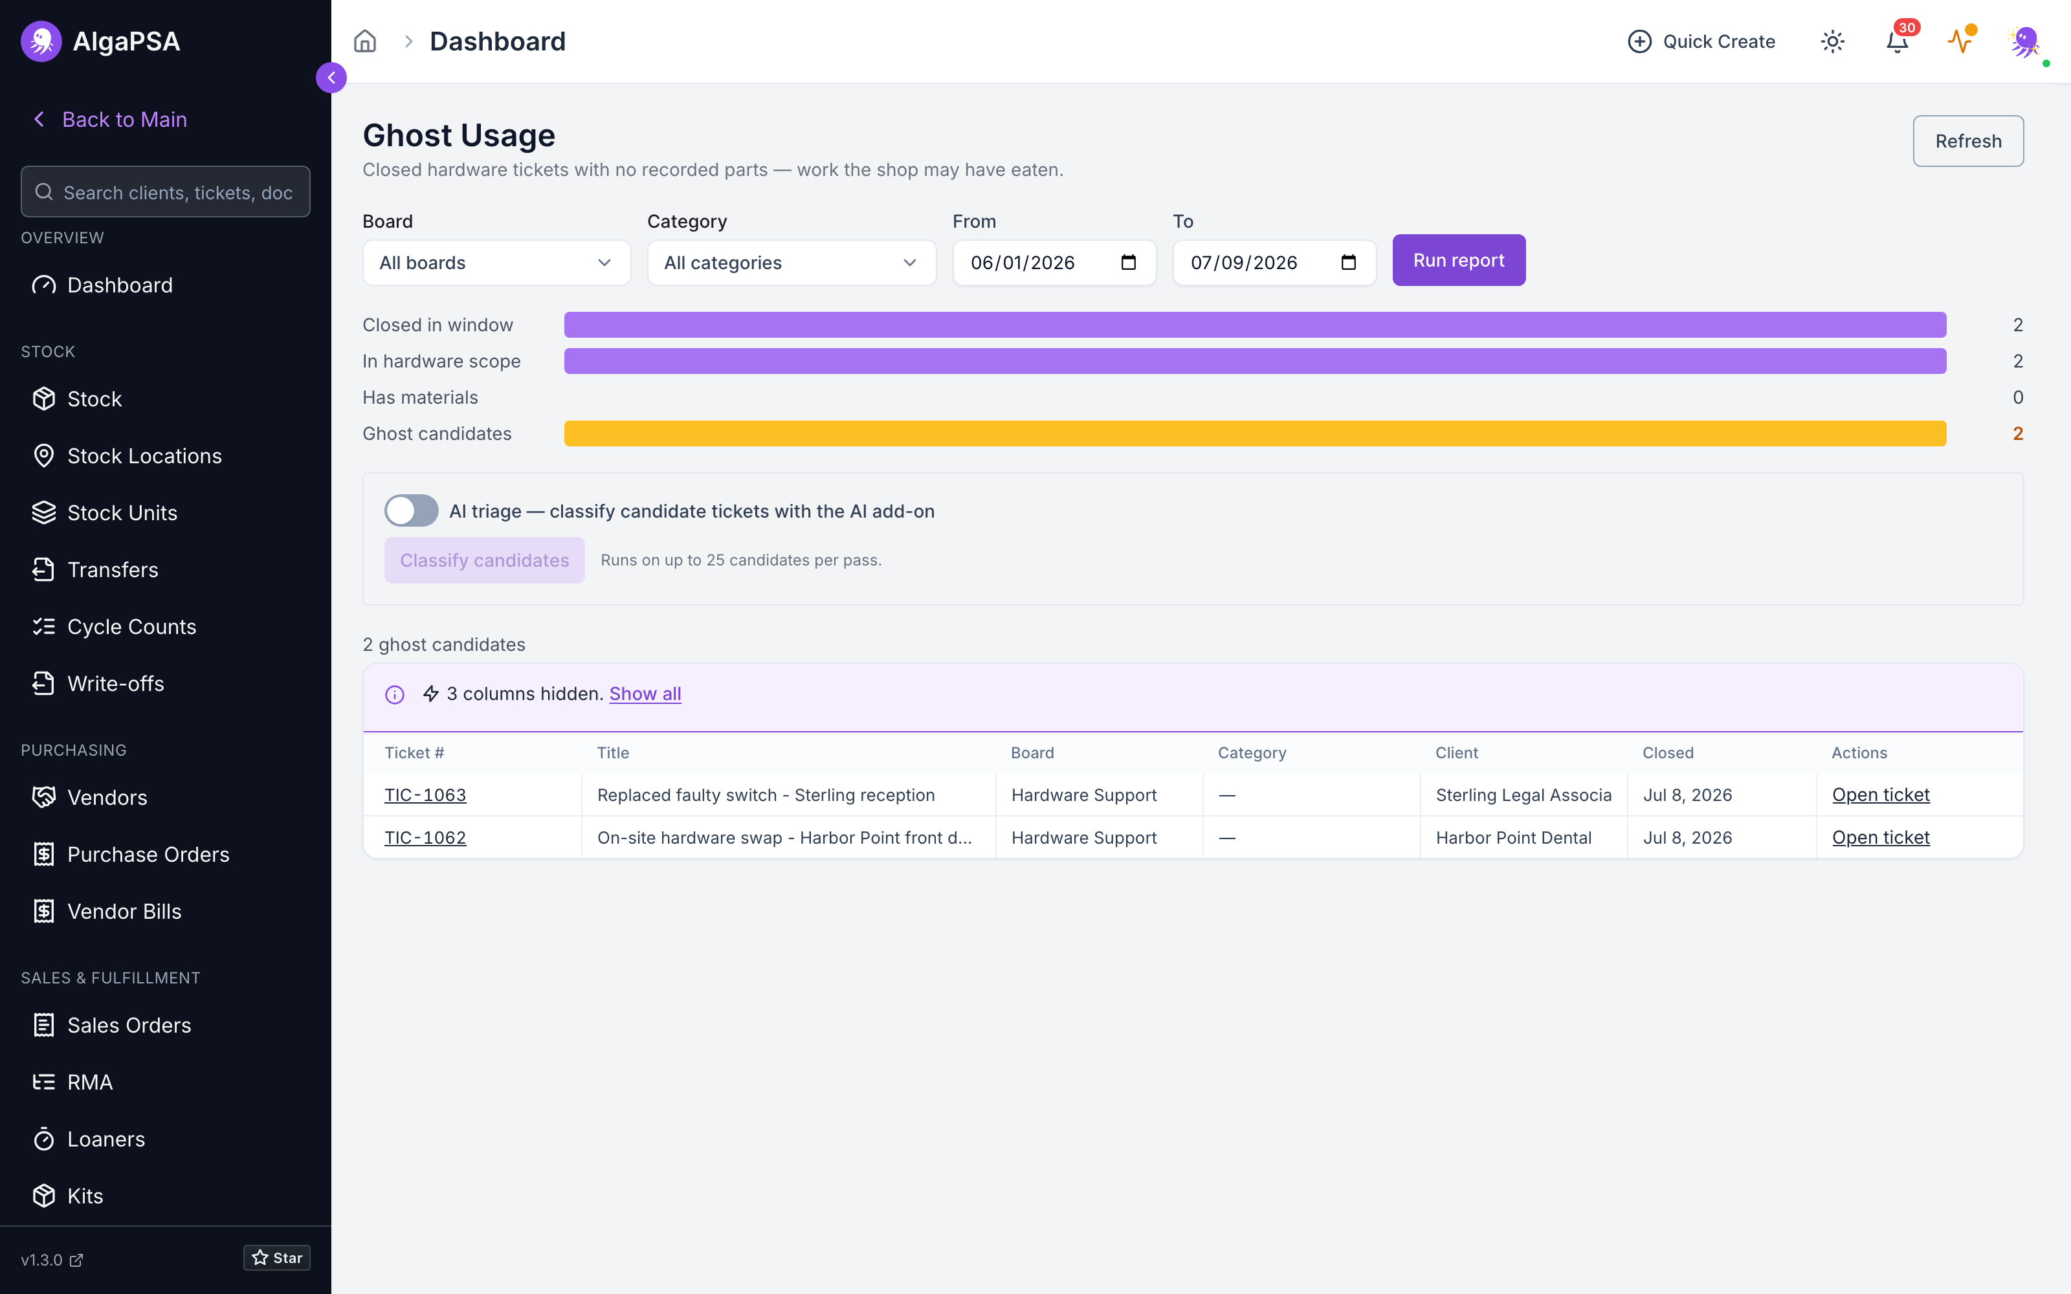Click 'Harbor Point Dental' client cell

(x=1514, y=838)
